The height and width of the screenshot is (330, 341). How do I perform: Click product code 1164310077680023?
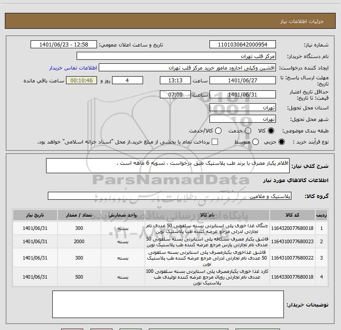point(292,241)
